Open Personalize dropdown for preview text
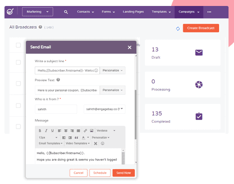Image resolution: width=234 pixels, height=184 pixels. pyautogui.click(x=113, y=90)
